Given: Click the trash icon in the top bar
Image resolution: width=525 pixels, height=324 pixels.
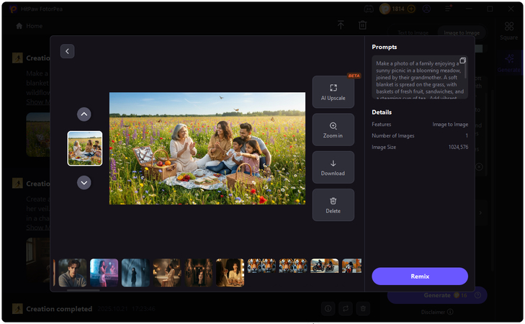Looking at the screenshot, I should (363, 24).
